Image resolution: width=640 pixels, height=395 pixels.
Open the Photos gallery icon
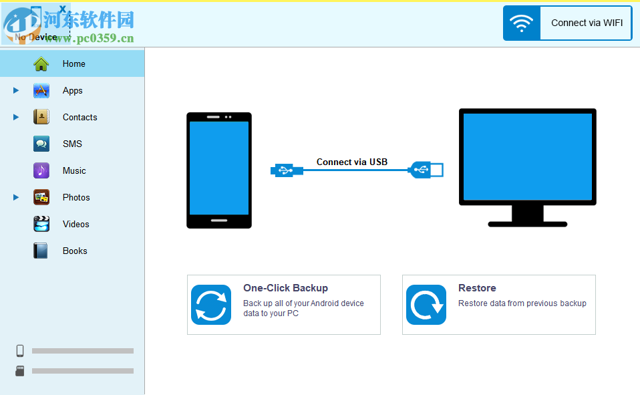click(41, 197)
